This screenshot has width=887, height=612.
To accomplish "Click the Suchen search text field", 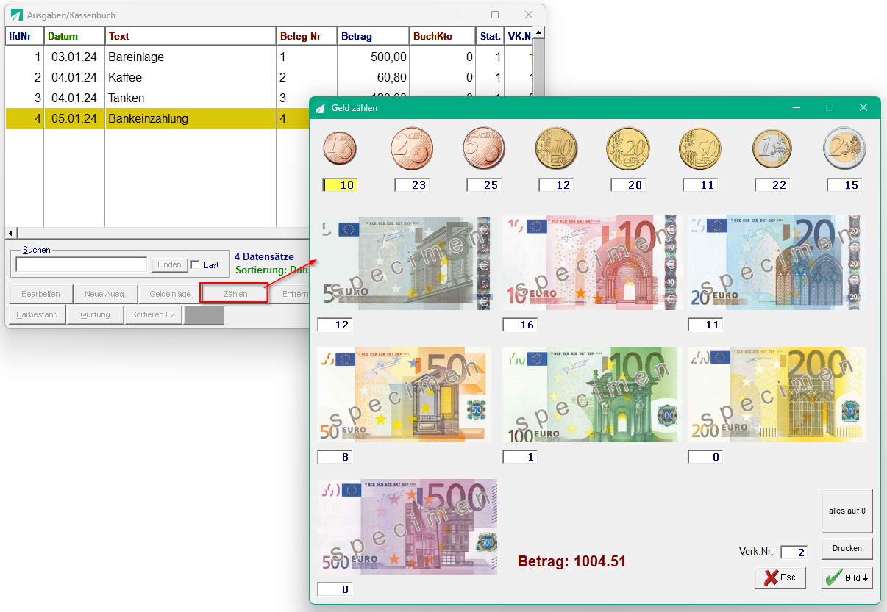I will click(82, 264).
